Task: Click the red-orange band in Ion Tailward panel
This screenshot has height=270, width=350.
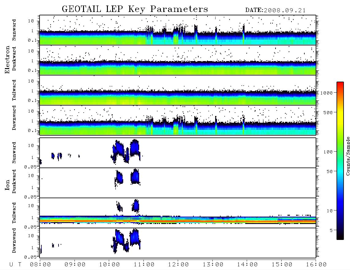Action: [178, 221]
